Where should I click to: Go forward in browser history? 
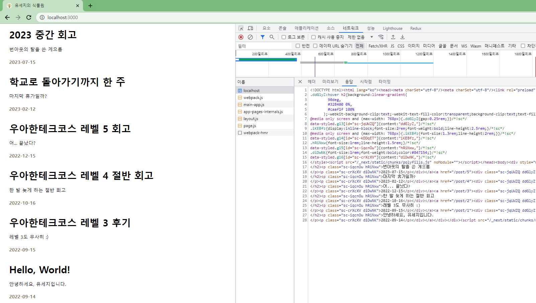tap(18, 17)
